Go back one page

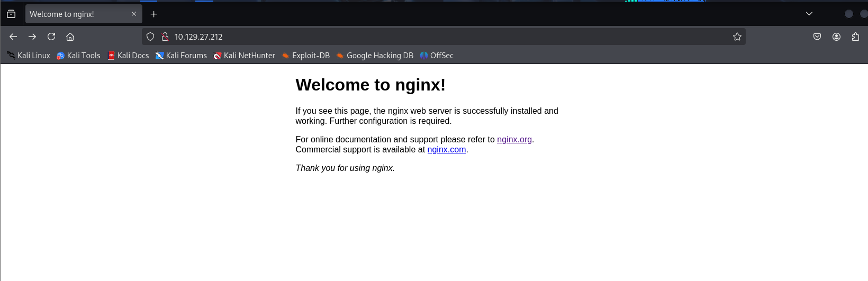pyautogui.click(x=13, y=37)
